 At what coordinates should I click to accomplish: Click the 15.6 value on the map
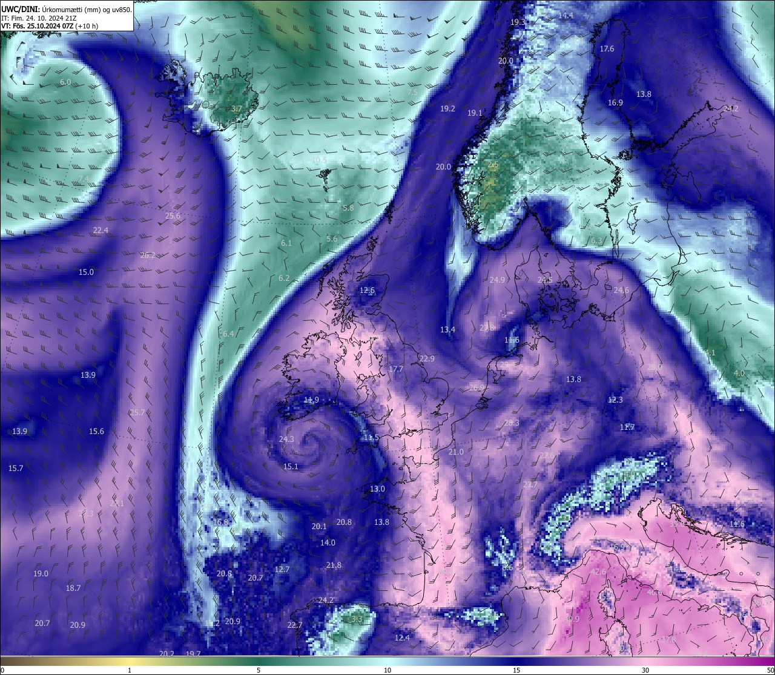[x=96, y=431]
